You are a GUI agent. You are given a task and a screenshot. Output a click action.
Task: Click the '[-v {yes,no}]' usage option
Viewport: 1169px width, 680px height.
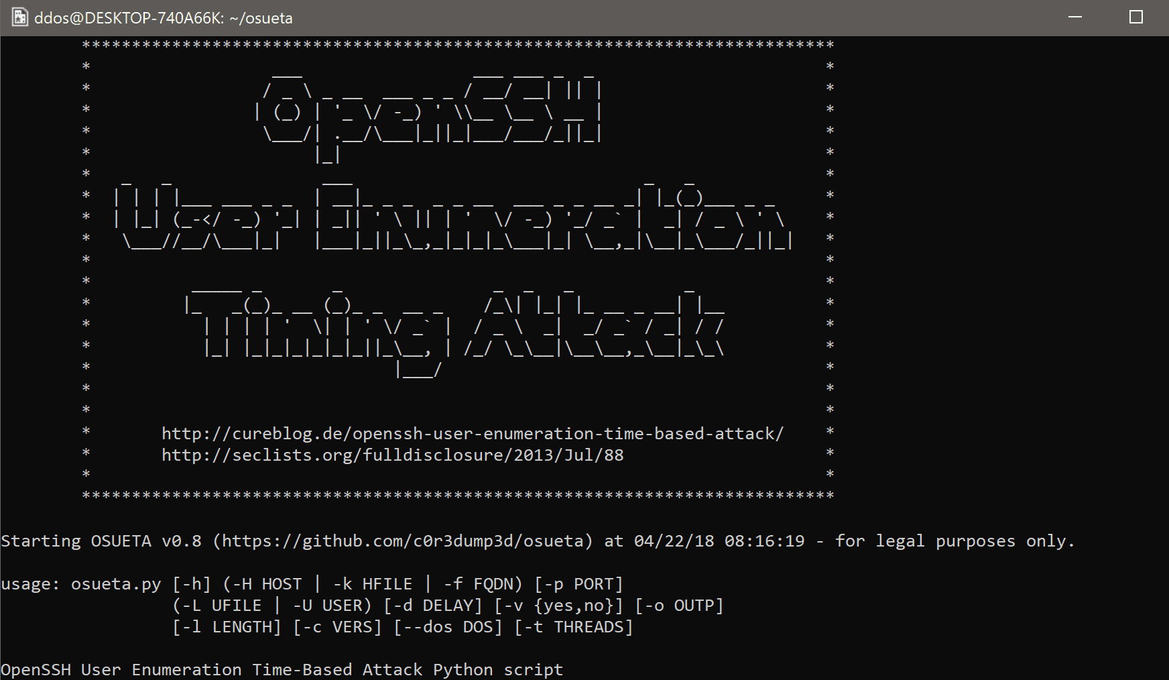[x=559, y=606]
